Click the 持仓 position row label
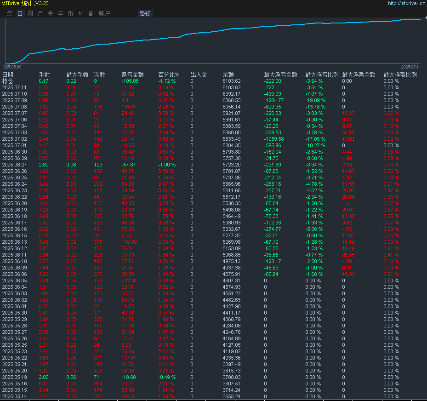 (x=8, y=81)
